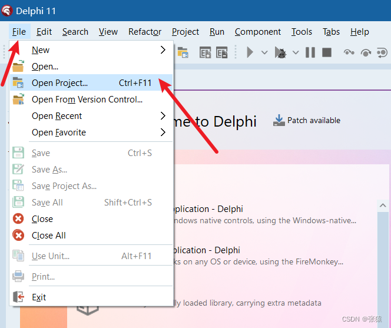Image resolution: width=391 pixels, height=328 pixels.
Task: Open the Tools menu
Action: [x=301, y=32]
